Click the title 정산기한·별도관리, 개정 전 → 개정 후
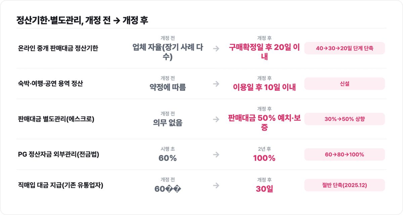Image resolution: width=403 pixels, height=215 pixels. pyautogui.click(x=82, y=20)
